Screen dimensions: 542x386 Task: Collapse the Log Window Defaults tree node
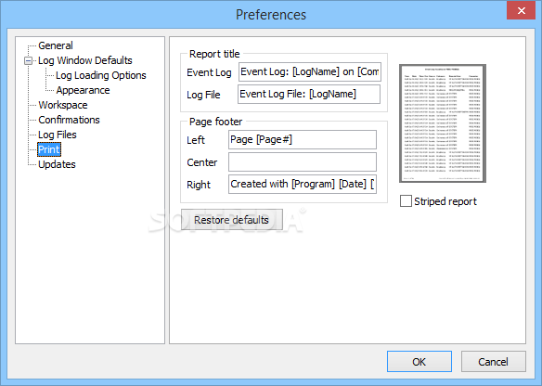tap(29, 61)
